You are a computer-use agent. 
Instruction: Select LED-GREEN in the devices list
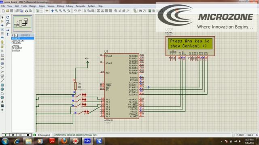[x=17, y=41]
